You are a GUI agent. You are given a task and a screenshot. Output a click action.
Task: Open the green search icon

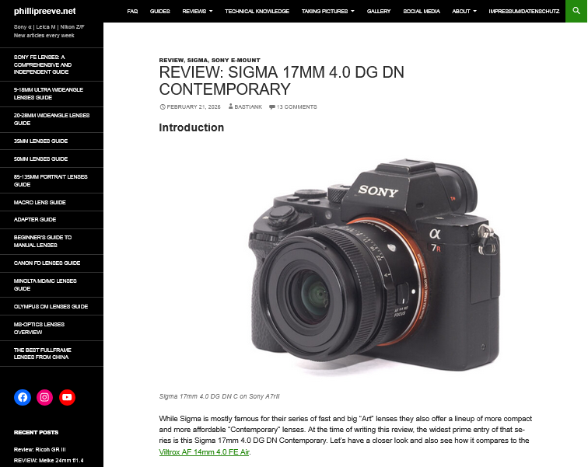(576, 11)
